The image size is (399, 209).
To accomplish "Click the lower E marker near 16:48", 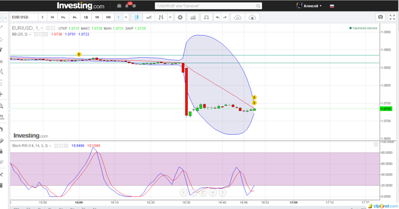I will (254, 103).
